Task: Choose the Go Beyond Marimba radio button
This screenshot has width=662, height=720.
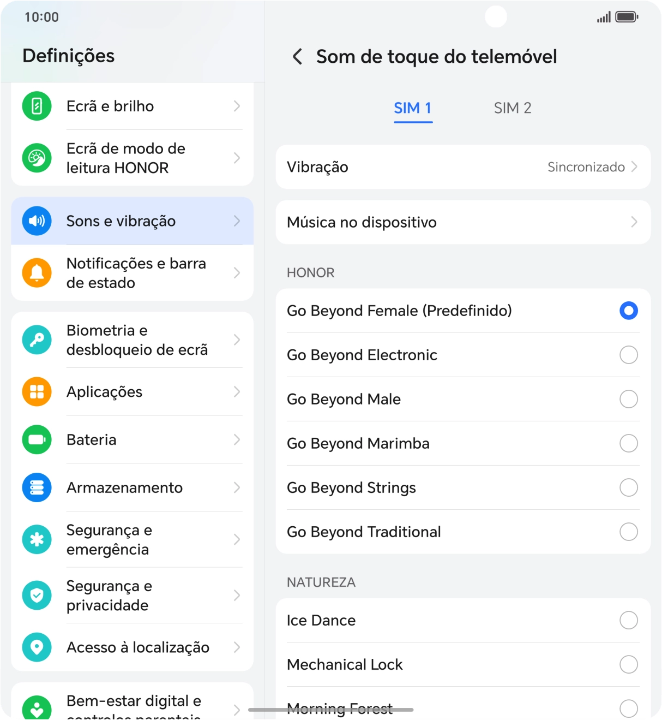Action: (628, 443)
